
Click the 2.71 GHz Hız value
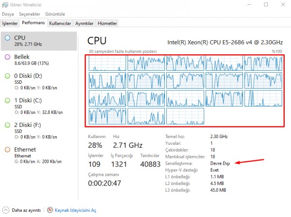128,145
